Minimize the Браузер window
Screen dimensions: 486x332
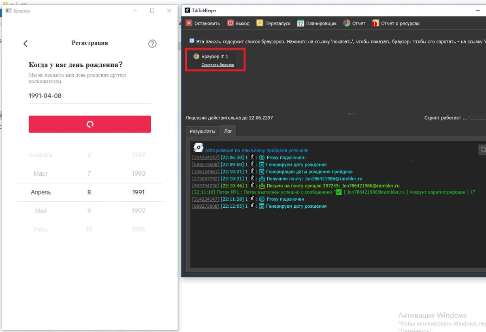[x=135, y=11]
